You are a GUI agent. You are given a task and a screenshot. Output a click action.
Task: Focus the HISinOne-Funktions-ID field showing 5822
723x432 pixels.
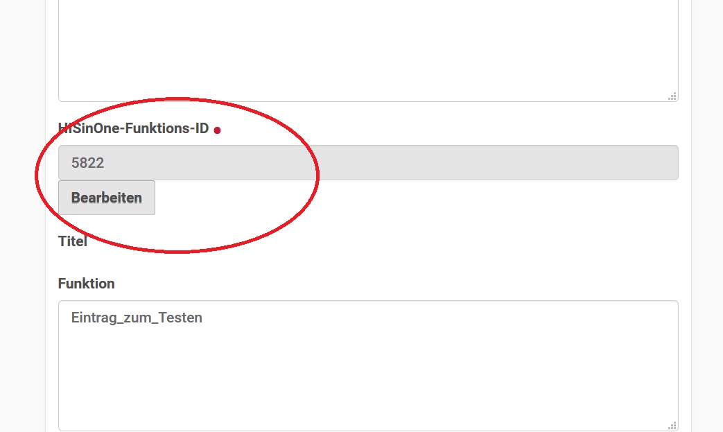click(368, 162)
